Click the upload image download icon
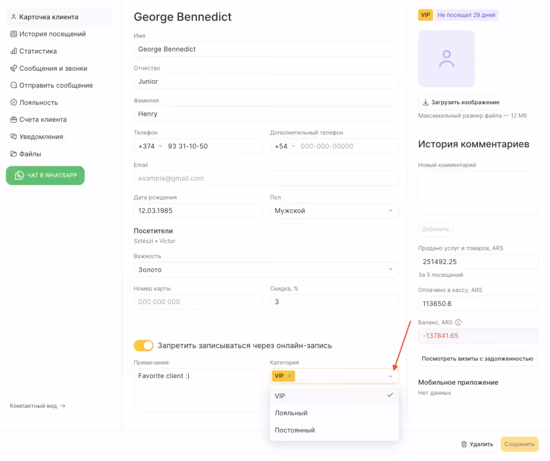 pos(426,102)
